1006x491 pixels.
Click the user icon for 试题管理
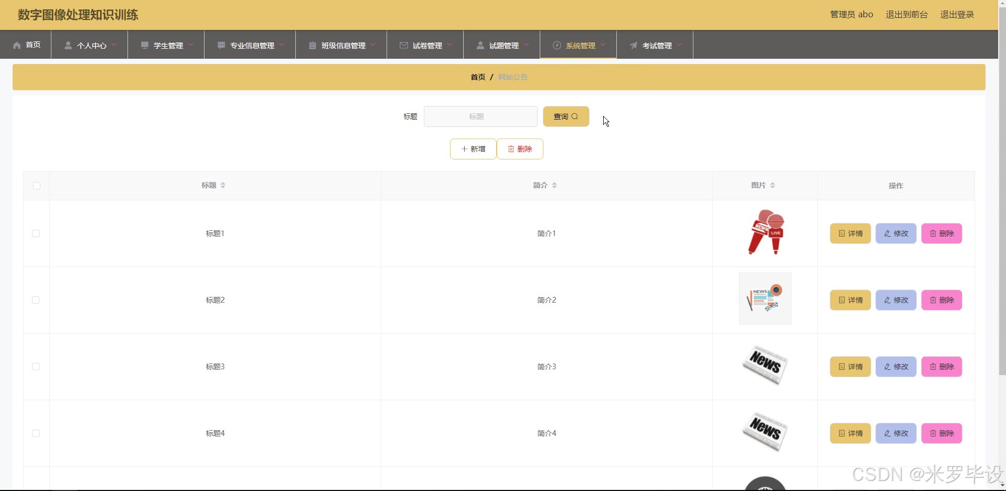click(480, 46)
